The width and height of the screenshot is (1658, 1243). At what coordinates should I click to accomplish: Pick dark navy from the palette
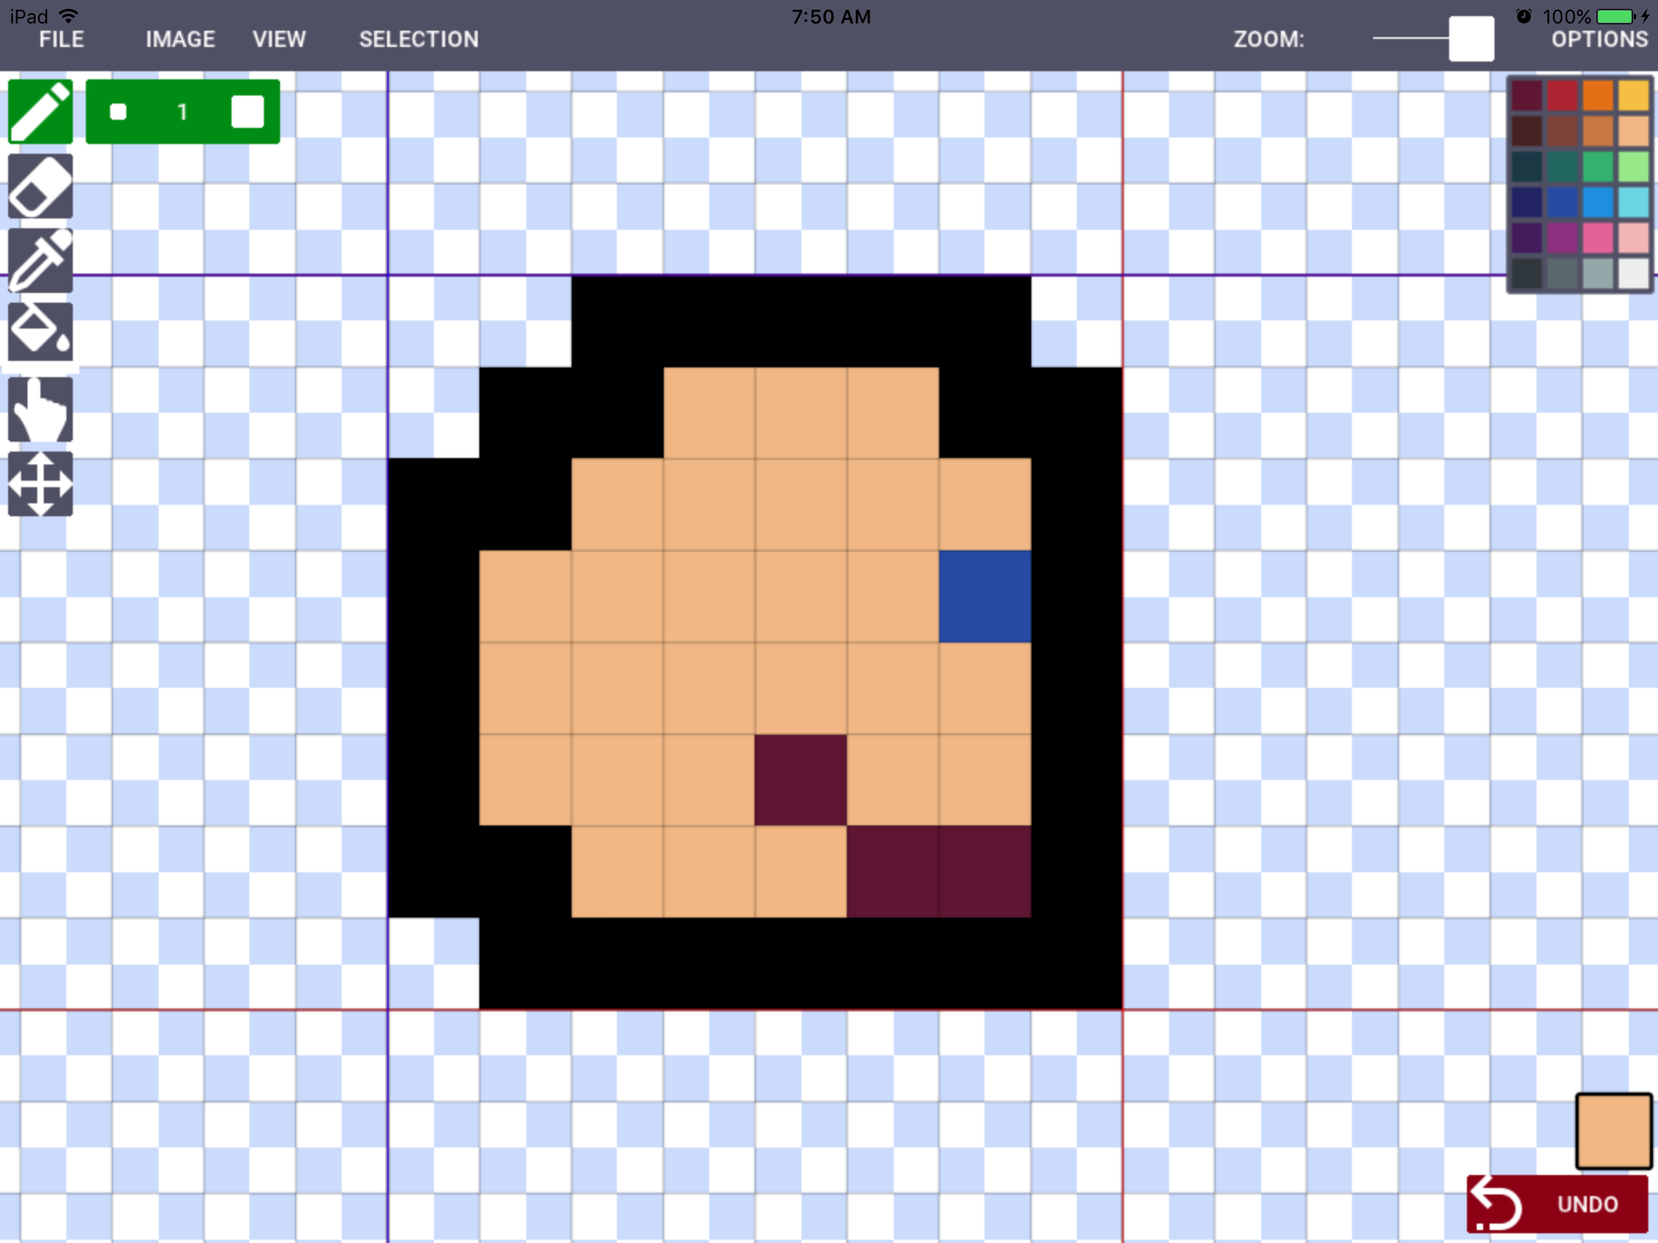pos(1527,202)
